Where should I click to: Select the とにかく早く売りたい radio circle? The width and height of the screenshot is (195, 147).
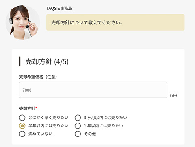tap(22, 118)
